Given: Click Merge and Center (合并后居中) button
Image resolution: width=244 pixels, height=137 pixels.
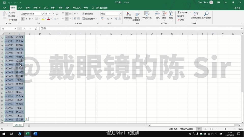Looking at the screenshot, I should [x=88, y=19].
